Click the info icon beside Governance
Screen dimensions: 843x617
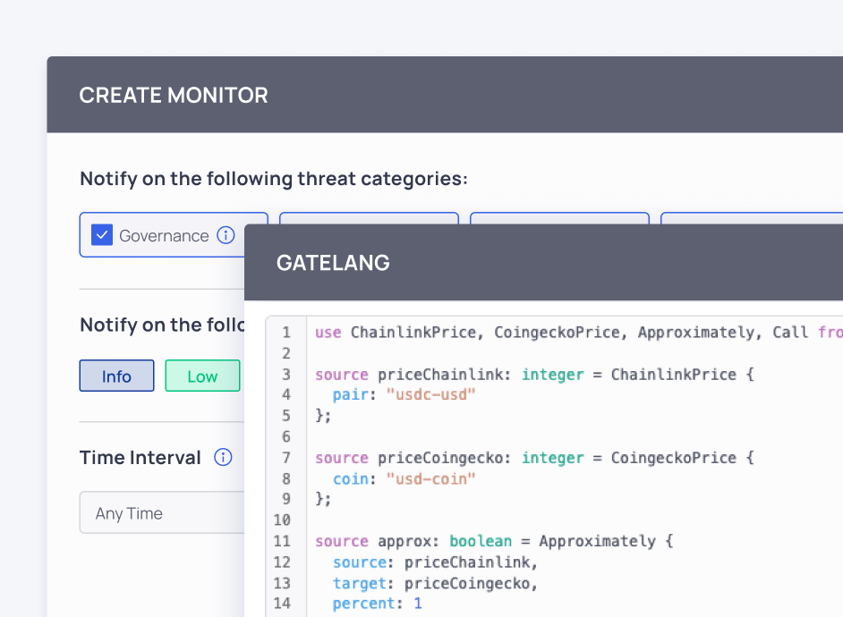[x=226, y=236]
